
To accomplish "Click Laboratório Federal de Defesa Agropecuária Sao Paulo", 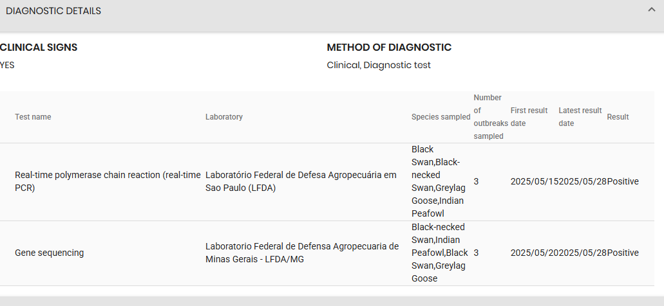I will pyautogui.click(x=301, y=182).
